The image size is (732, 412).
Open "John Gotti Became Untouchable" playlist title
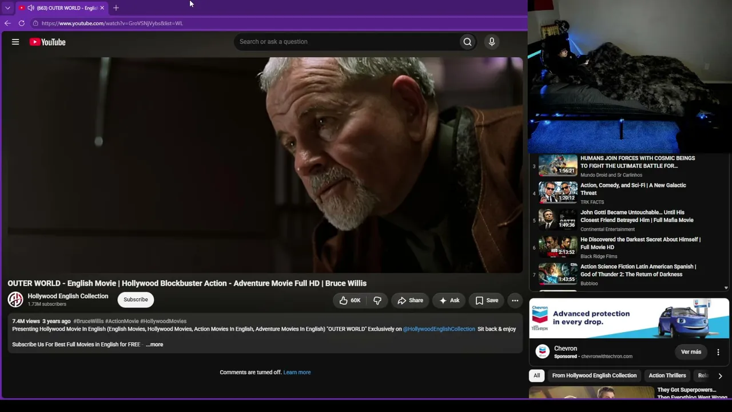[x=637, y=216]
